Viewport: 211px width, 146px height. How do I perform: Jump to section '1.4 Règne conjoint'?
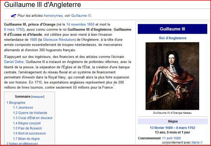(27, 123)
